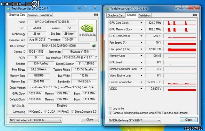Click the 144.2 GB/s bandwidth field
Image resolution: width=205 pixels, height=131 pixels.
tap(84, 81)
